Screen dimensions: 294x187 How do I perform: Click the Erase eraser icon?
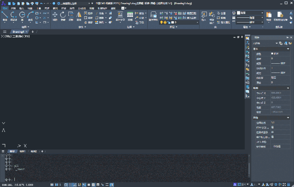(x=110, y=18)
